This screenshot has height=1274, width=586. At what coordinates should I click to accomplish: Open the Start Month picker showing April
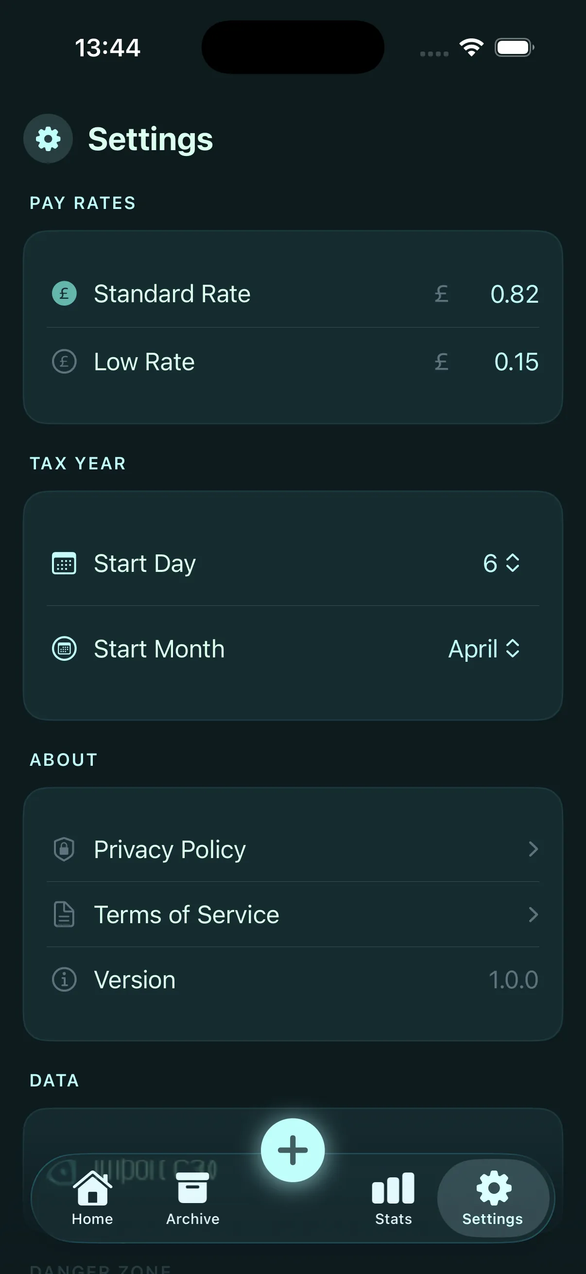483,649
